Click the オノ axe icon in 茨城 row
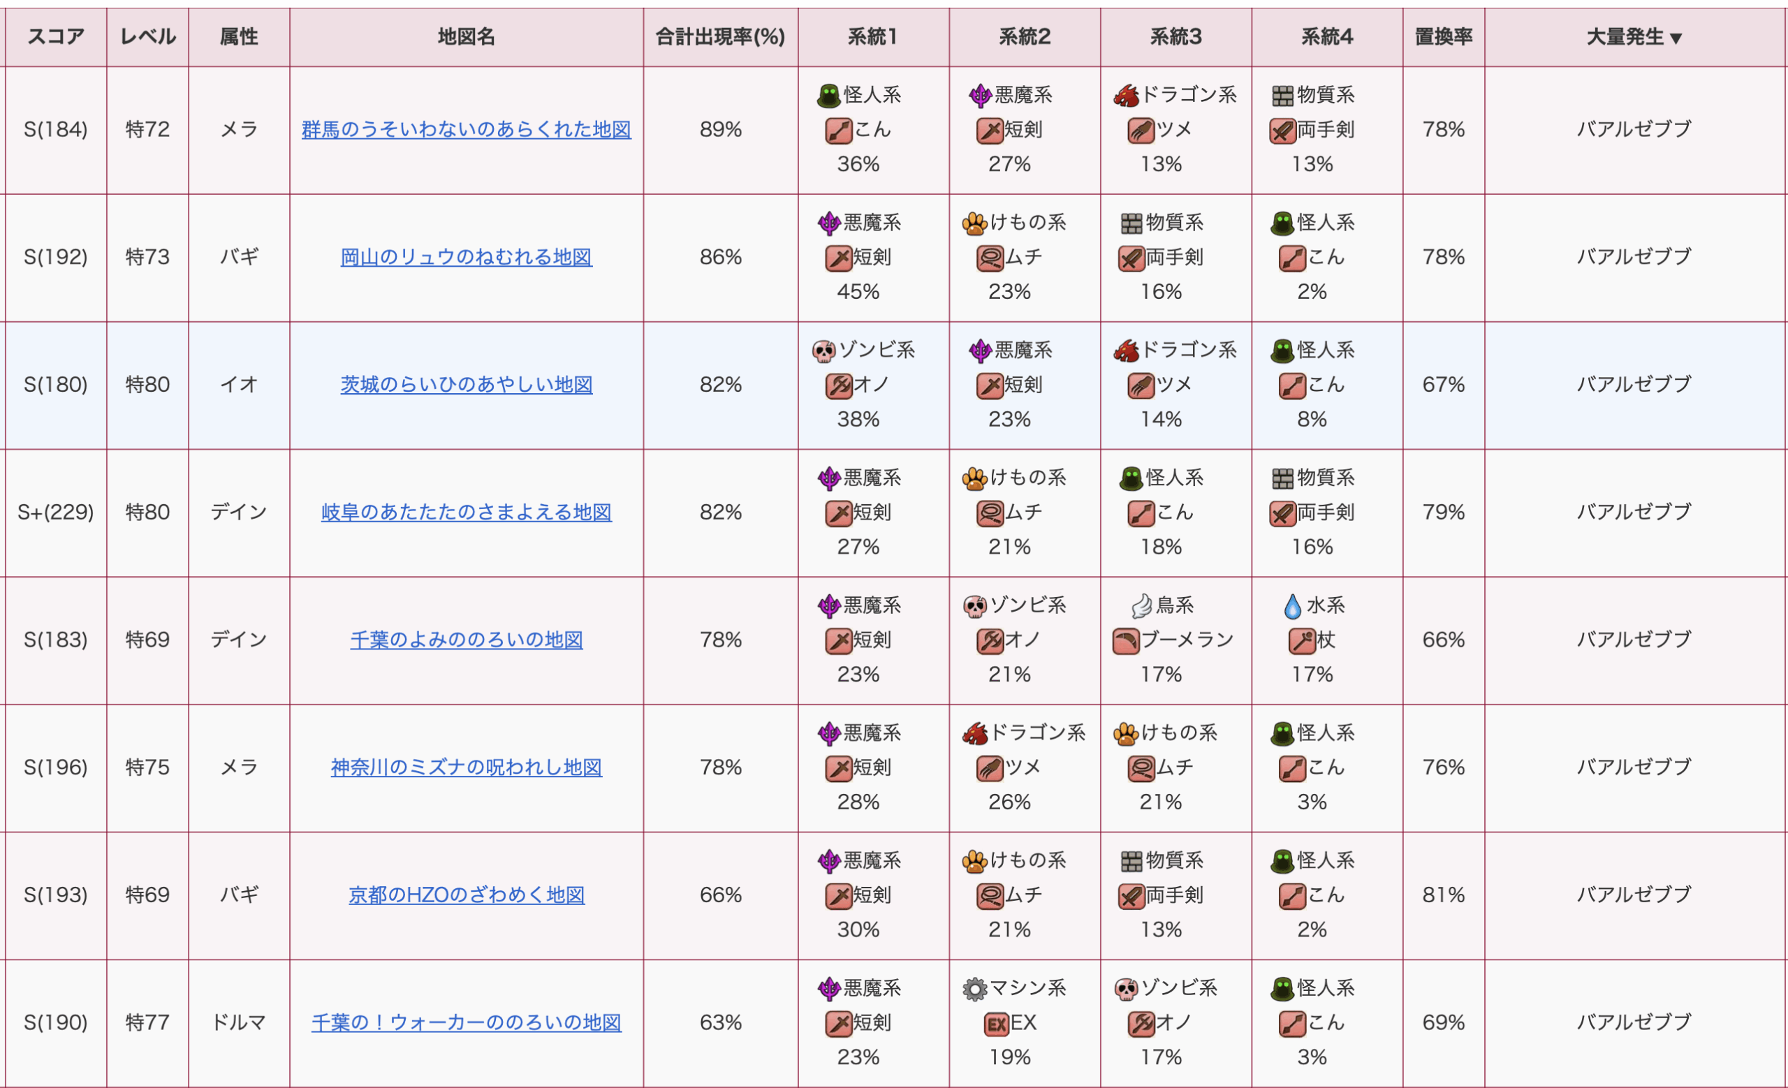Viewport: 1788px width, 1088px height. point(839,385)
